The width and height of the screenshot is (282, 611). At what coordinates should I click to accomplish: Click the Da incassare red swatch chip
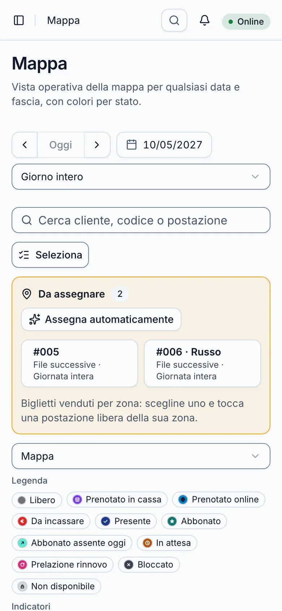tap(51, 521)
